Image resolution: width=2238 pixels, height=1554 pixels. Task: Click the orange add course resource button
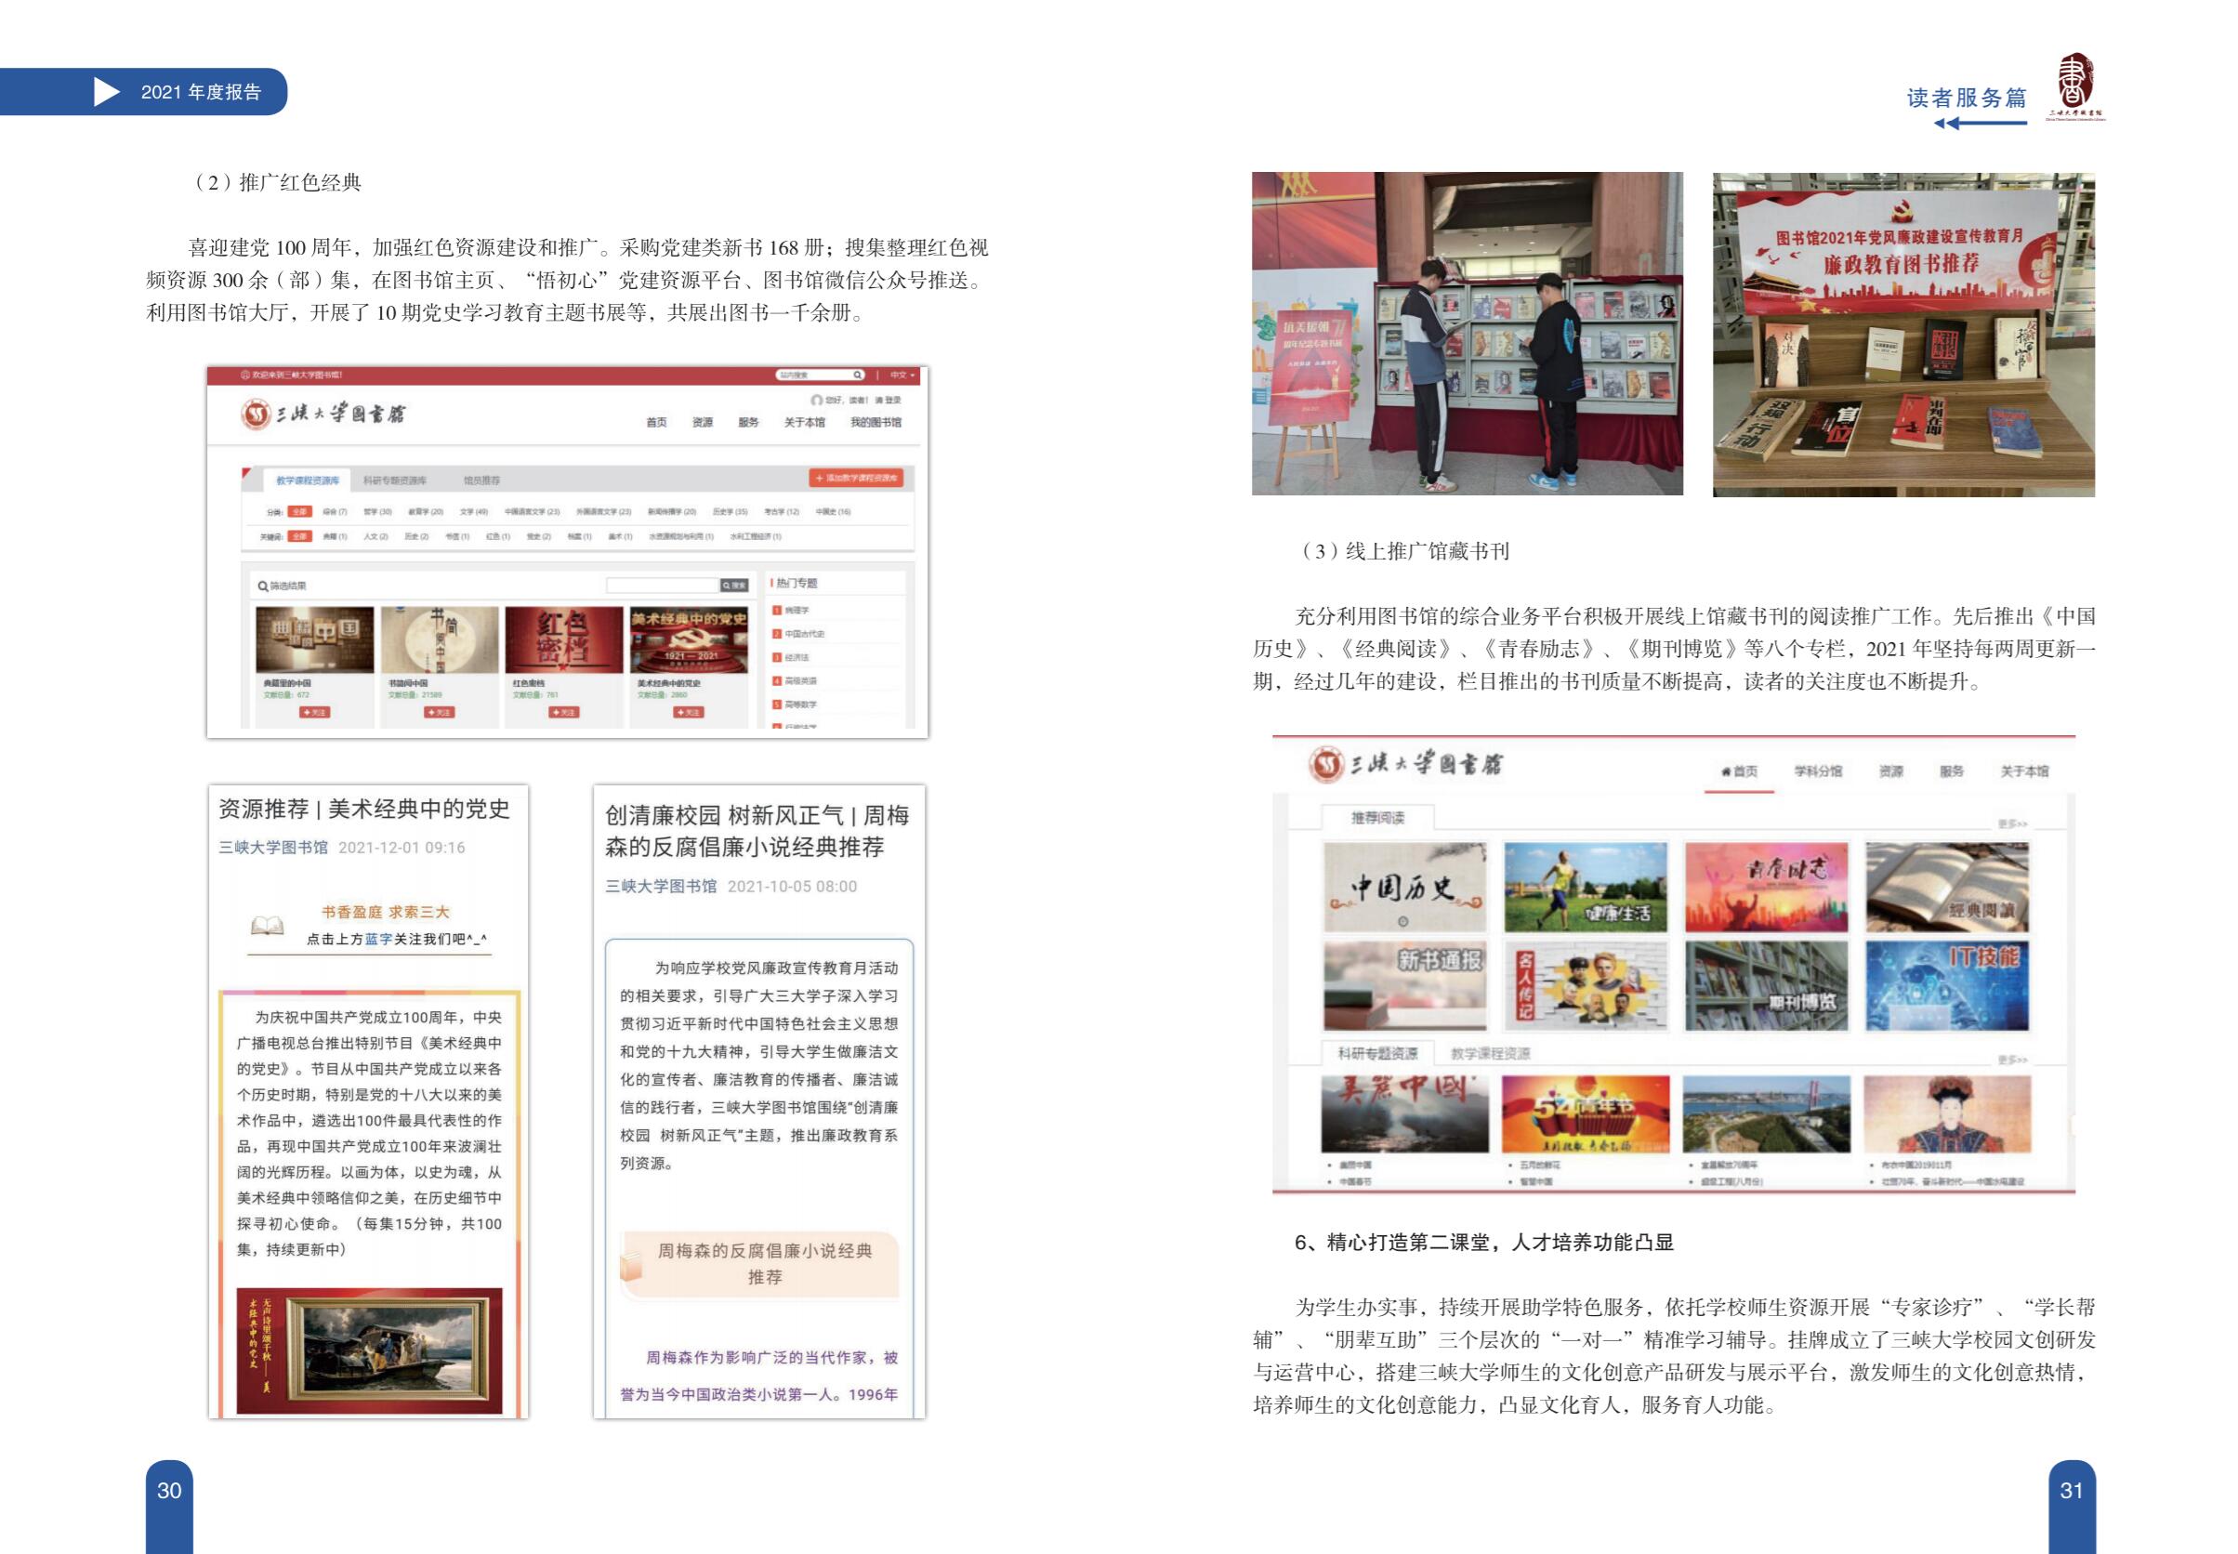pos(856,478)
